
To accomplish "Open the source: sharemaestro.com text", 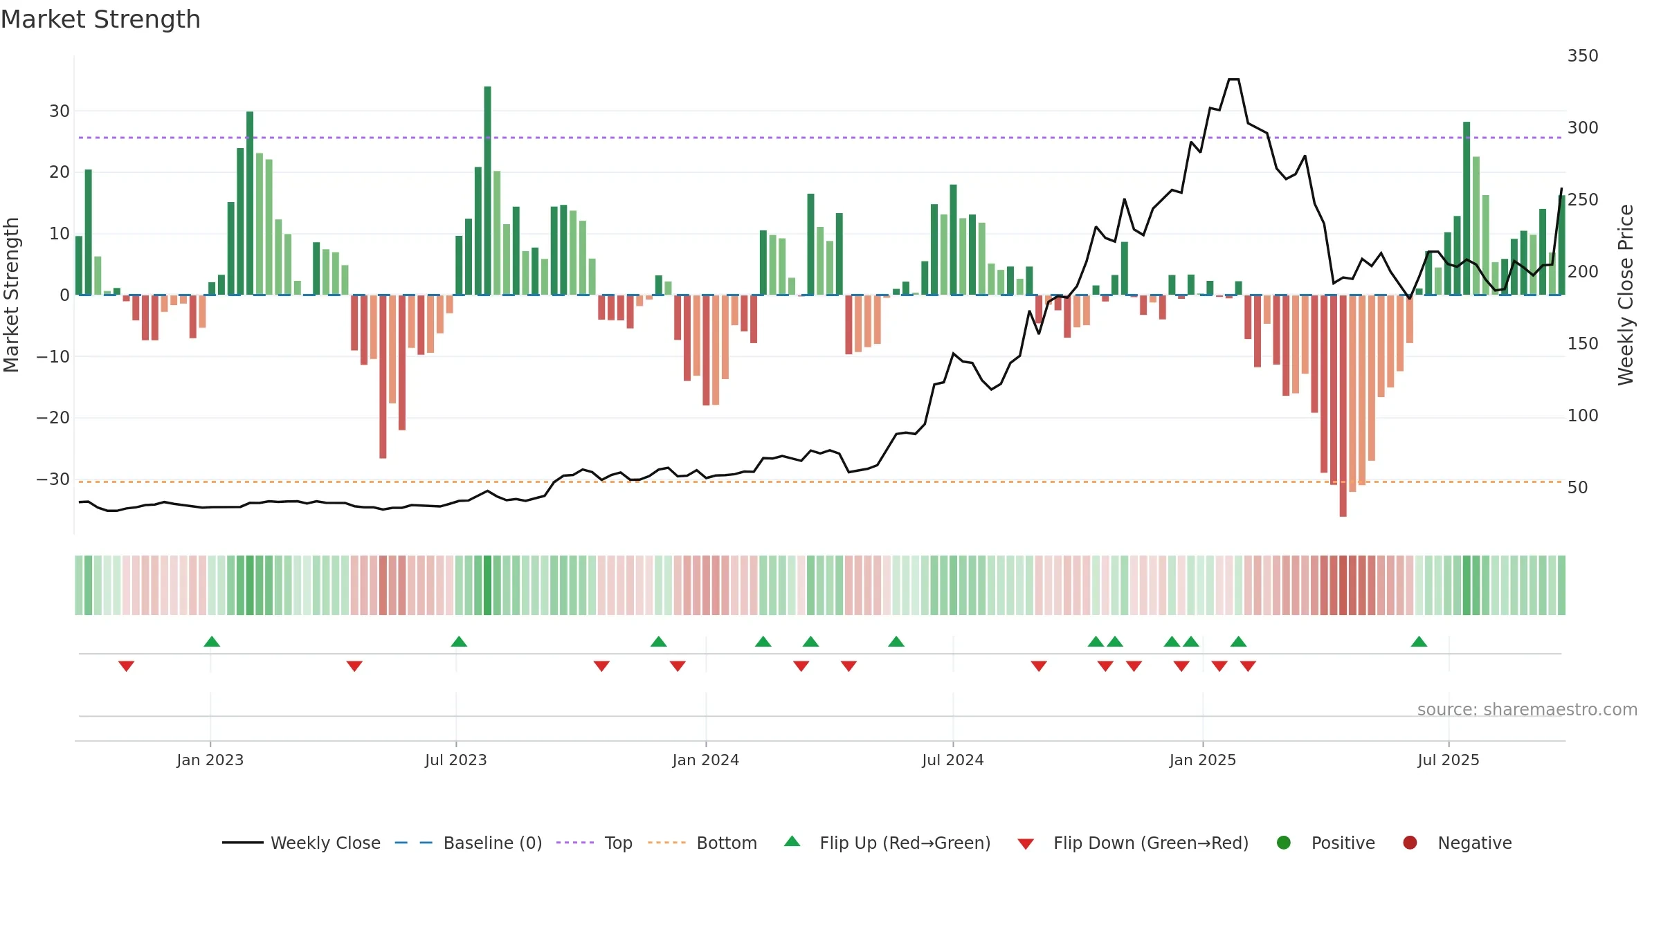I will pyautogui.click(x=1527, y=710).
